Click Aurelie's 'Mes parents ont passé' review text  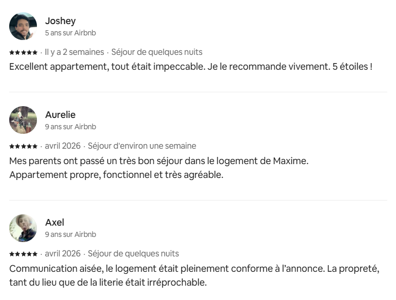coord(159,168)
